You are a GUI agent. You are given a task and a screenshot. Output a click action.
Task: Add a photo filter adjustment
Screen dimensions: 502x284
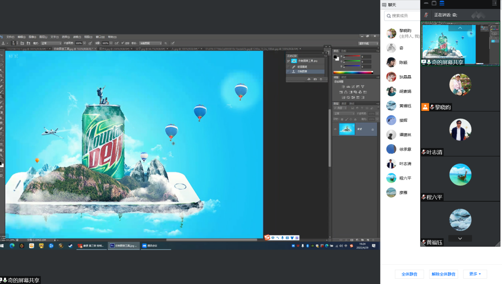[x=355, y=92]
